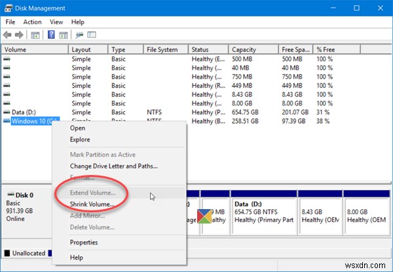Click Extend Volume in context menu
The height and width of the screenshot is (272, 393).
click(x=119, y=193)
